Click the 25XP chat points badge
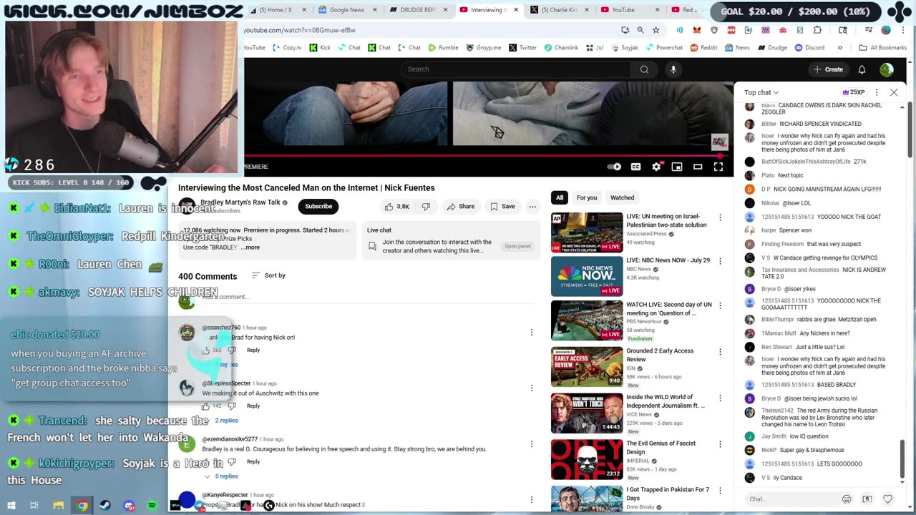The width and height of the screenshot is (916, 515). tap(854, 92)
